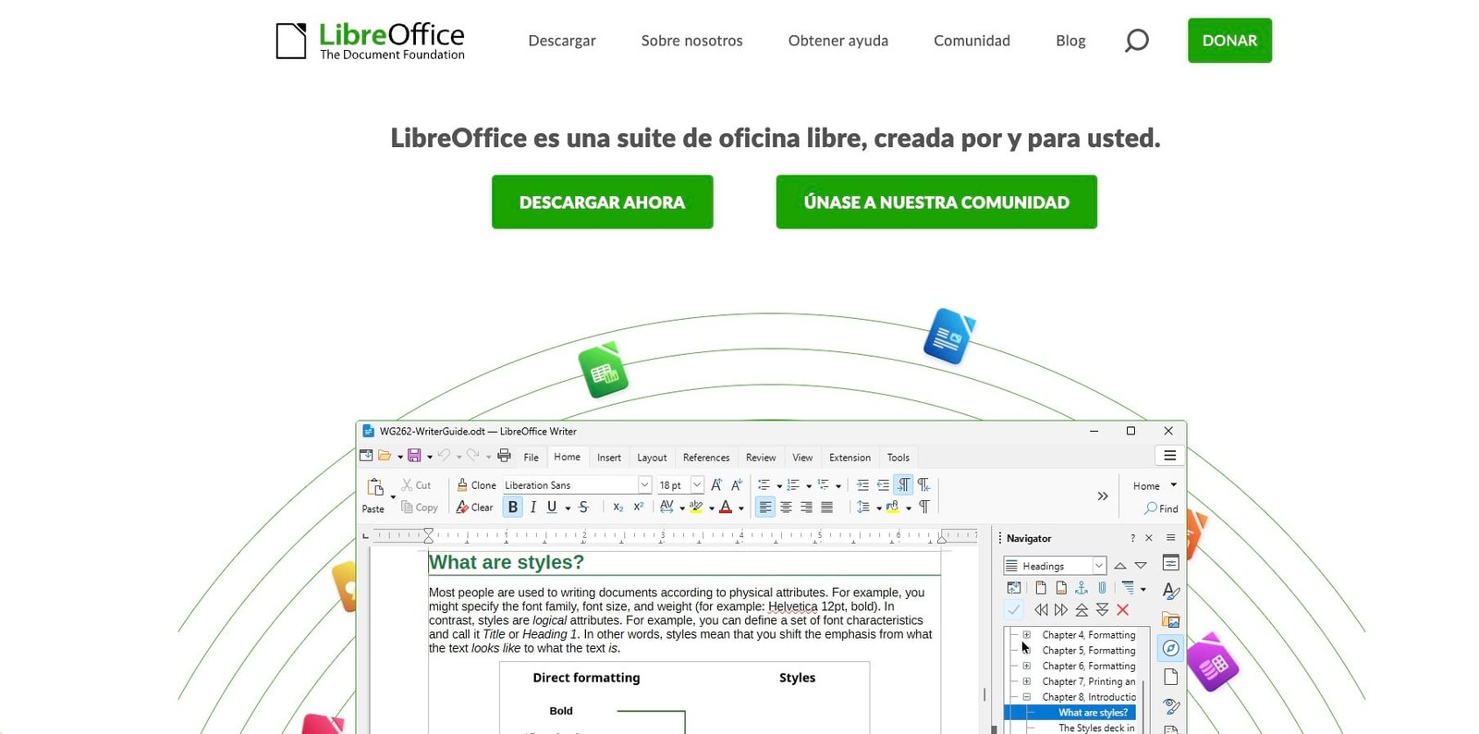Open the website search magnifier icon
Viewport: 1479px width, 734px height.
[1136, 41]
